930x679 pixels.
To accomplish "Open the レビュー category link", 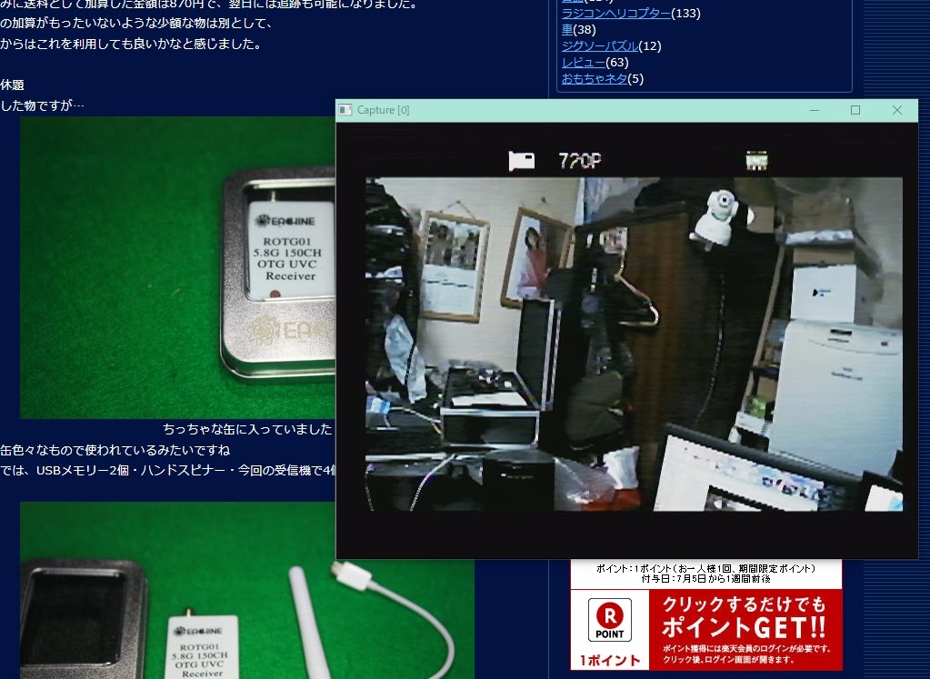I will coord(583,63).
